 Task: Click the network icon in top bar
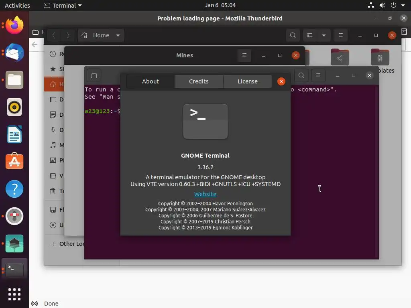(371, 5)
